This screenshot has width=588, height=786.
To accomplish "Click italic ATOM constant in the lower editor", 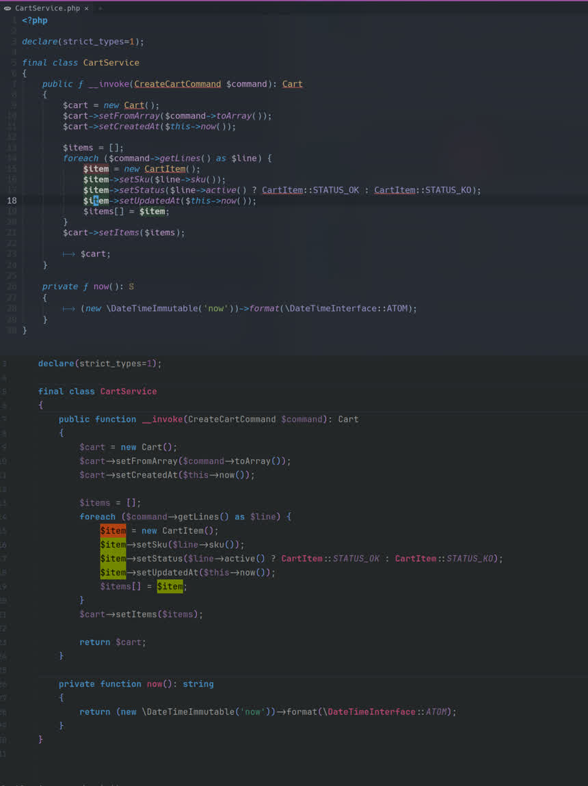I will 436,712.
